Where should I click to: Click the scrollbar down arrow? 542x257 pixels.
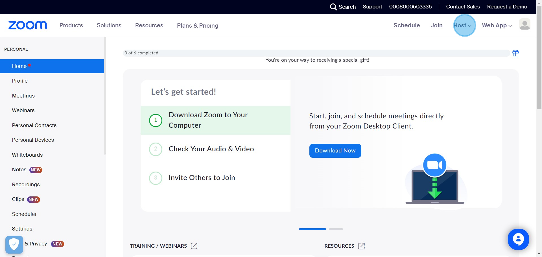[539, 254]
